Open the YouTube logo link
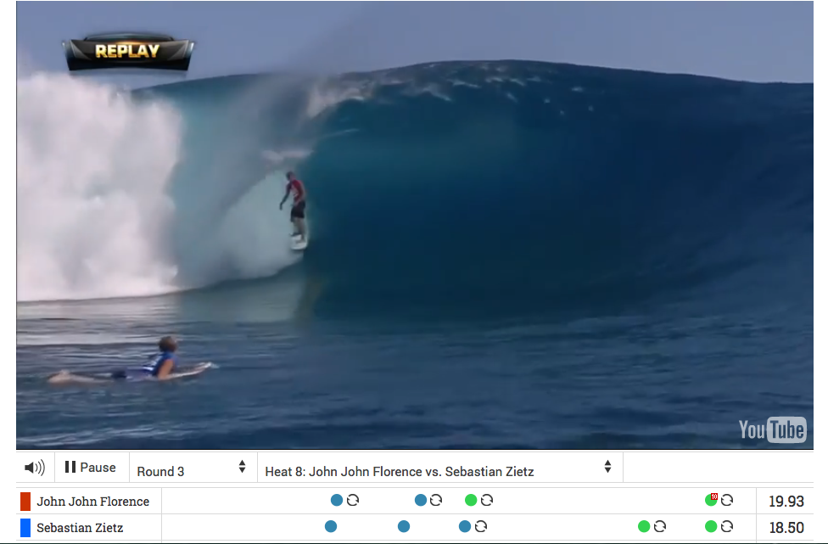 tap(771, 430)
